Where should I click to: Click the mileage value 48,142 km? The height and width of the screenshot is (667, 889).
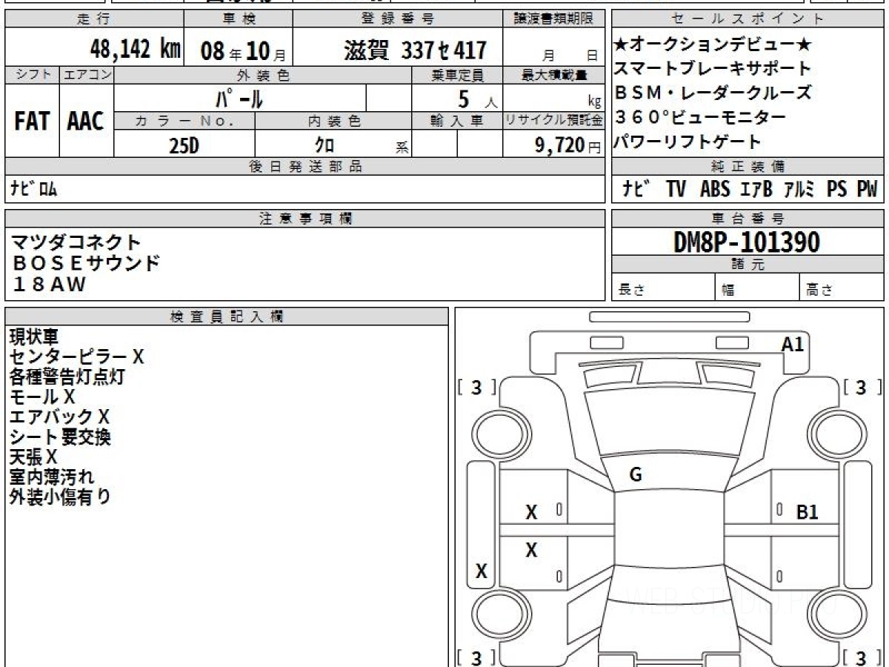coord(136,50)
